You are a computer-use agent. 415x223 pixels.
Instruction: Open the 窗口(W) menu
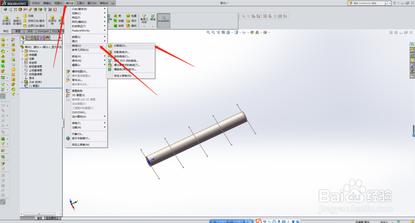coord(92,3)
